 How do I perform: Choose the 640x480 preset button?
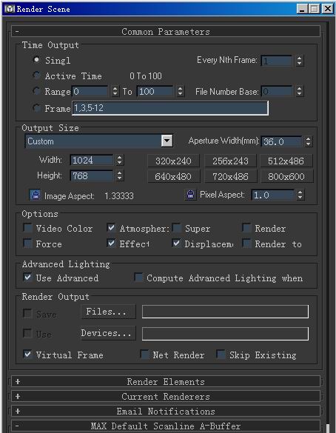173,176
